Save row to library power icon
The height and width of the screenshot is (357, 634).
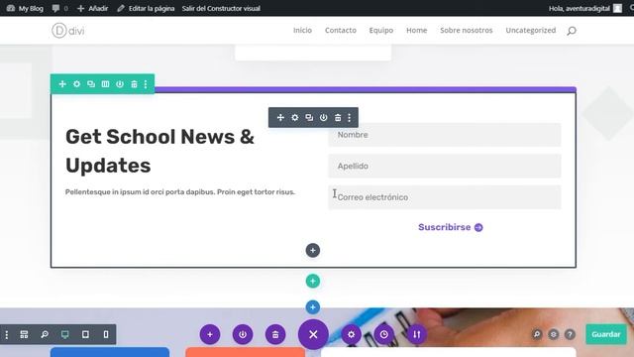pyautogui.click(x=120, y=83)
